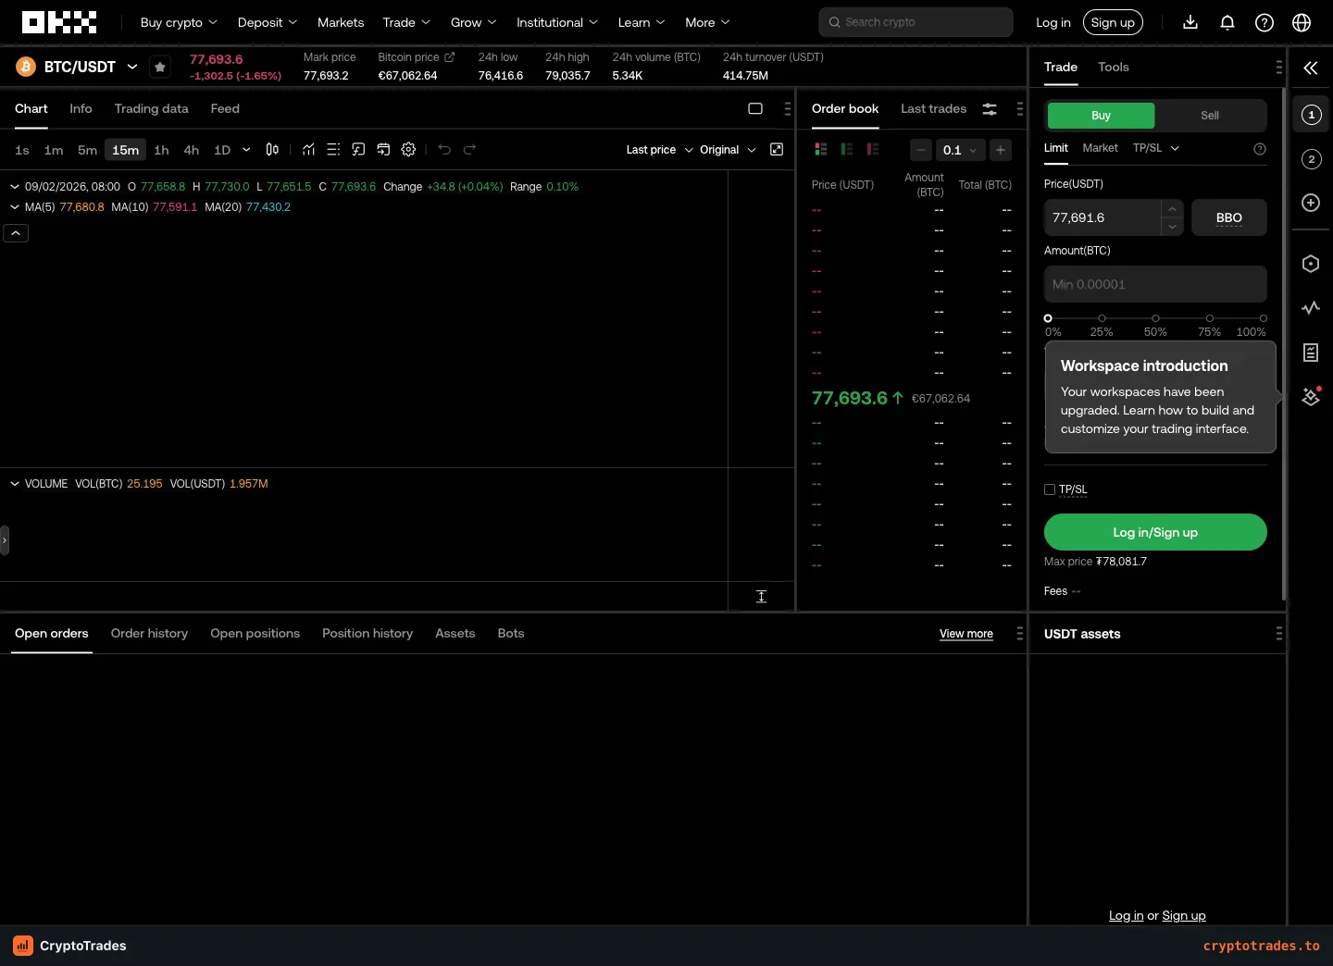Select the 4h timeframe

click(x=192, y=150)
